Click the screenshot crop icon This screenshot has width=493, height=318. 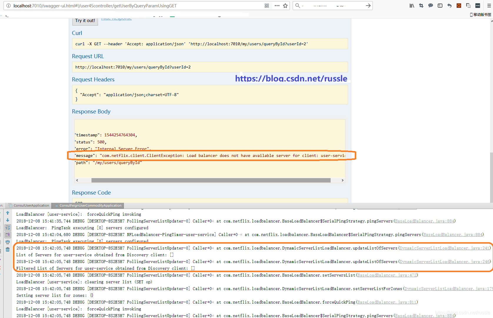click(421, 6)
